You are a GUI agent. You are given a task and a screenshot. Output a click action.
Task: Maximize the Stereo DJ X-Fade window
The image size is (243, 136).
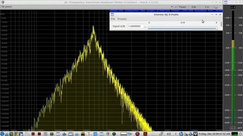216,14
